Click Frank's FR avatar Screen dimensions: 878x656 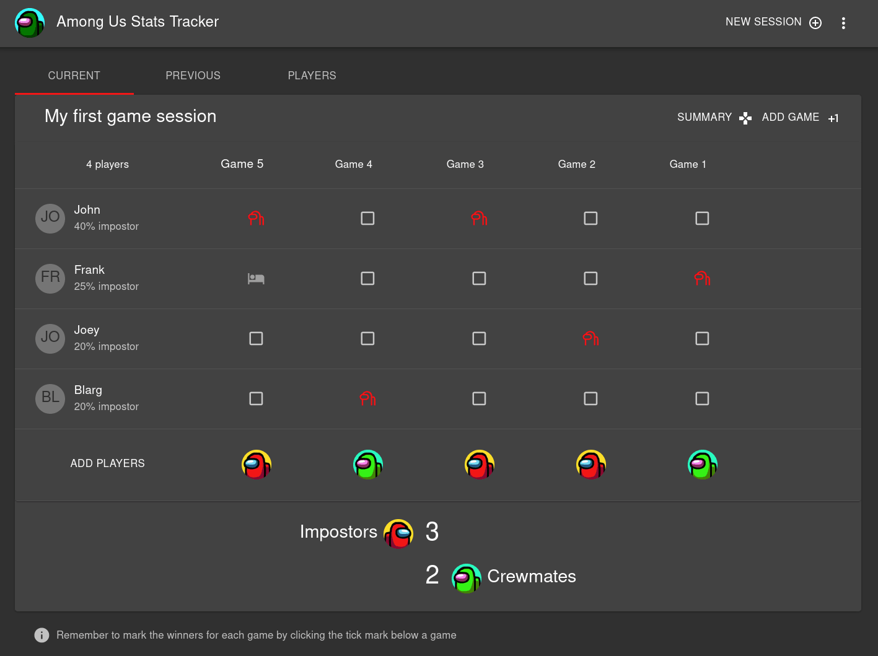coord(50,279)
